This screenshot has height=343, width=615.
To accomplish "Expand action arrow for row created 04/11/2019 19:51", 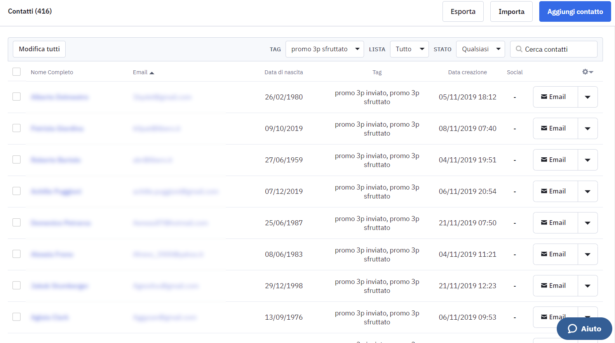I will tap(588, 160).
